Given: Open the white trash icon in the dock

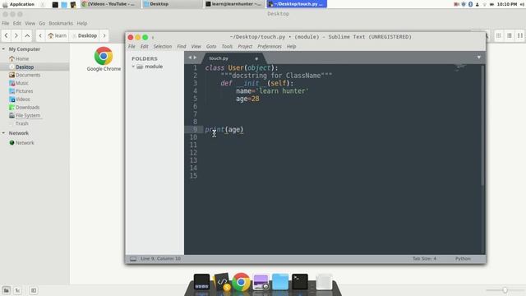Looking at the screenshot, I should coord(324,282).
